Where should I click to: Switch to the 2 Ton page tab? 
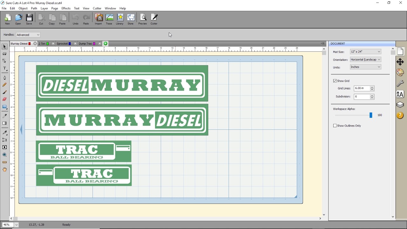click(44, 44)
